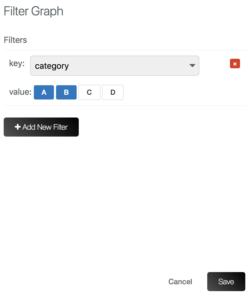Click the Filter Graph title

[34, 11]
